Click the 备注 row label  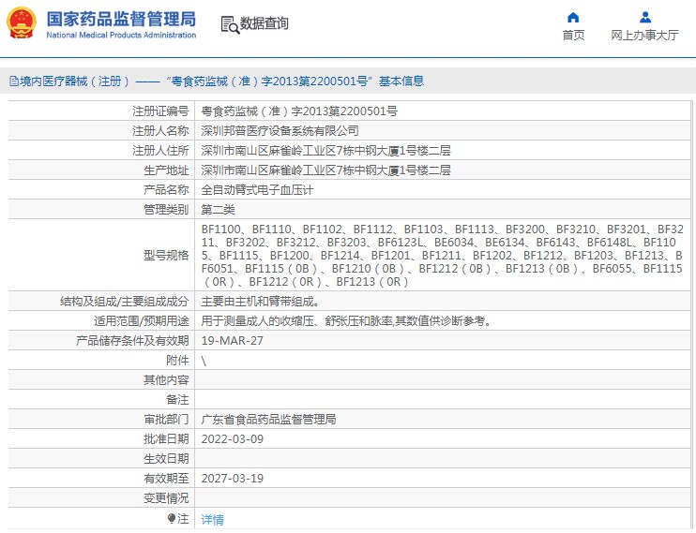click(x=177, y=400)
